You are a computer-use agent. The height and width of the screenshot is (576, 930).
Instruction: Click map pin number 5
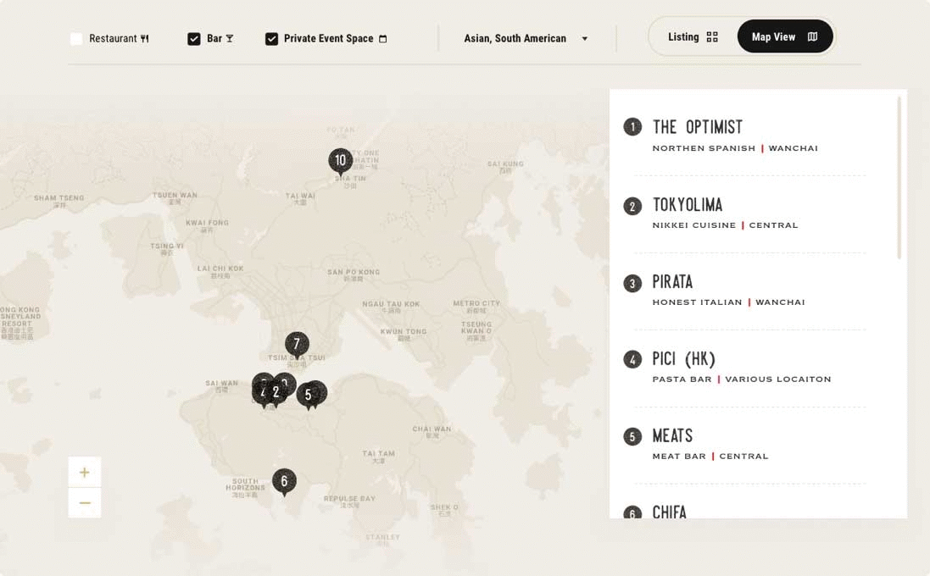click(308, 396)
